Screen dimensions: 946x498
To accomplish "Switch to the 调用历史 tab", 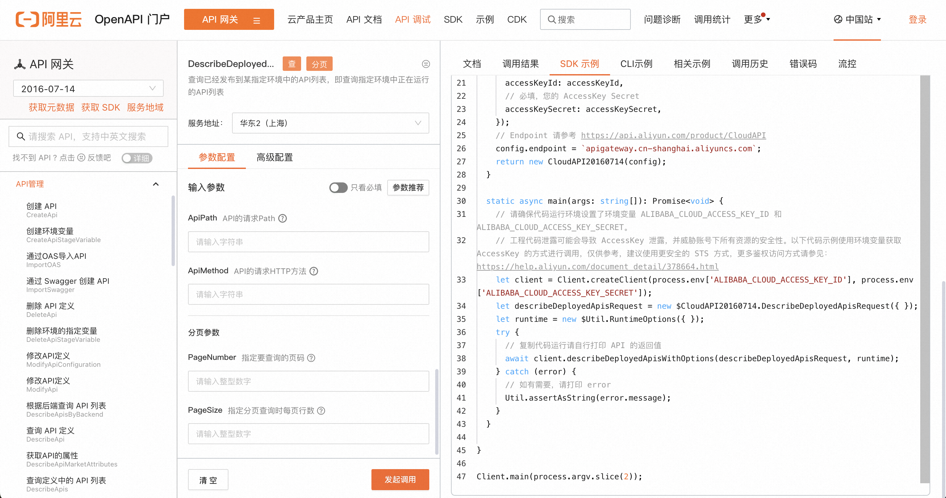I will click(750, 64).
